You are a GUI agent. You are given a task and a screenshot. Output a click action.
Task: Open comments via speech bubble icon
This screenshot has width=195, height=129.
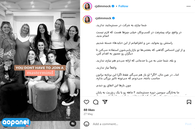(x=96, y=102)
